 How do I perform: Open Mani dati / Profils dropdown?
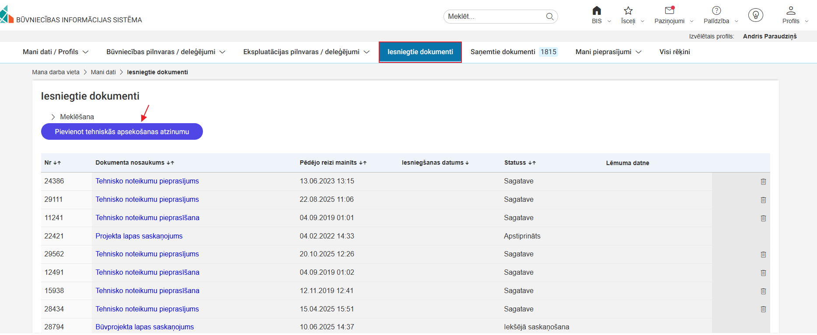55,52
